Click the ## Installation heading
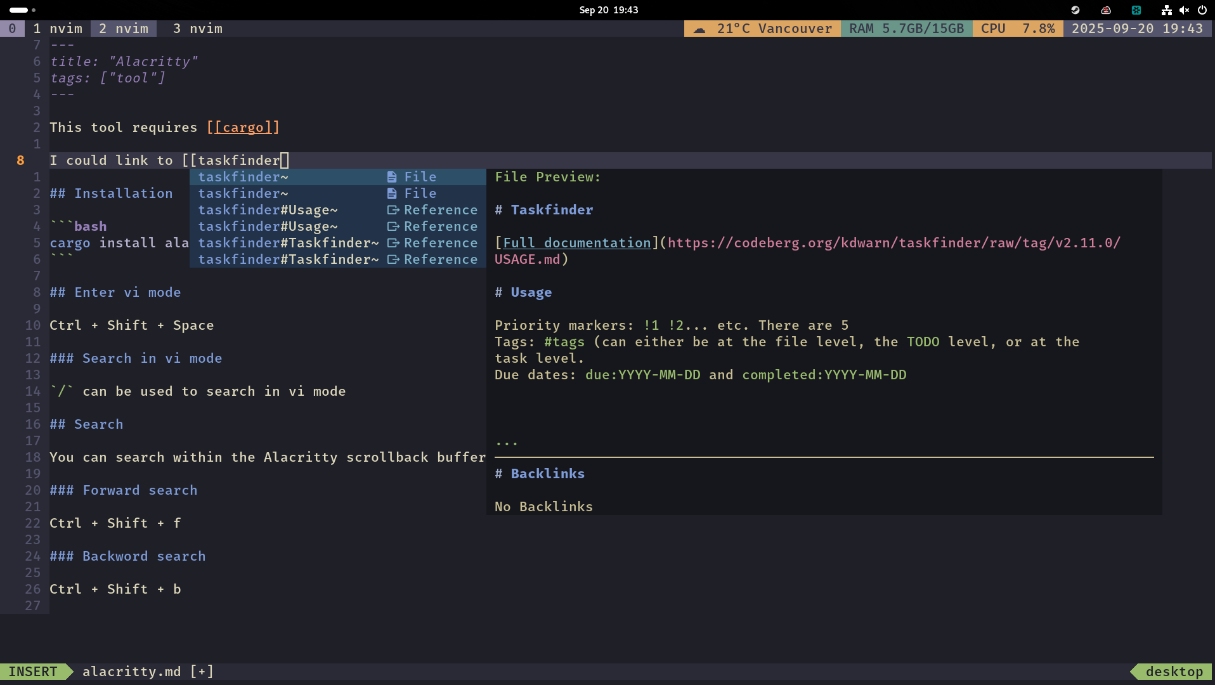The width and height of the screenshot is (1215, 685). click(111, 193)
